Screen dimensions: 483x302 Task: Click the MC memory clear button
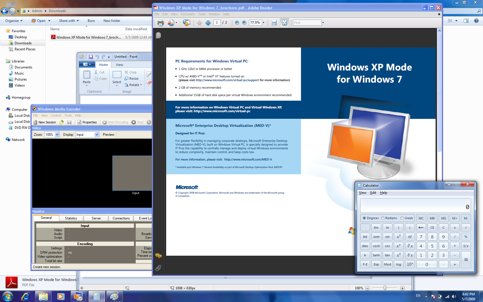pyautogui.click(x=421, y=218)
